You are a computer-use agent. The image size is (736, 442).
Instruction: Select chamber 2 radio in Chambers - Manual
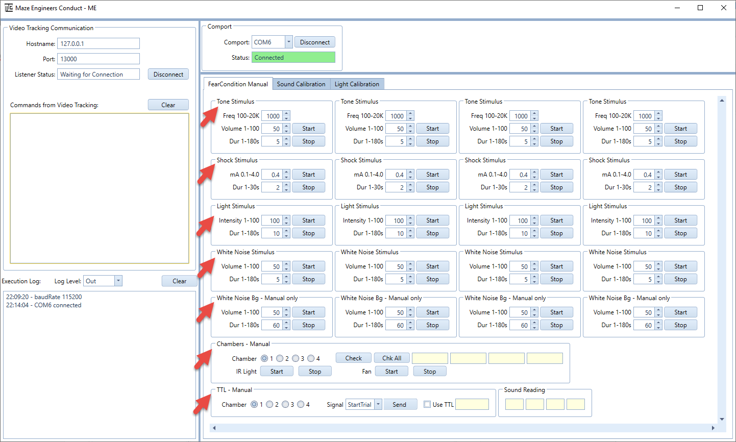pos(280,358)
